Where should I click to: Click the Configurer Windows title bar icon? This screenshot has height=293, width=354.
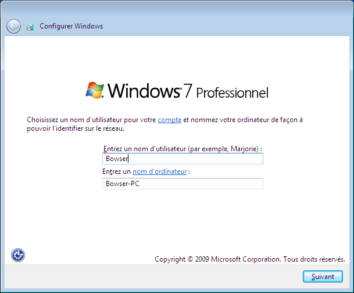tap(30, 26)
